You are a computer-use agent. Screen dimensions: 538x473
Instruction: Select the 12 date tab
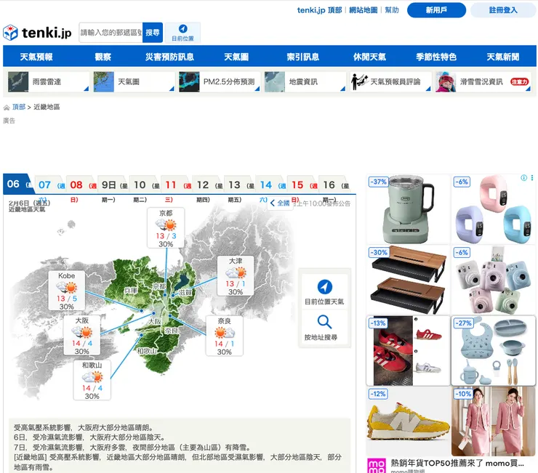[x=208, y=185]
